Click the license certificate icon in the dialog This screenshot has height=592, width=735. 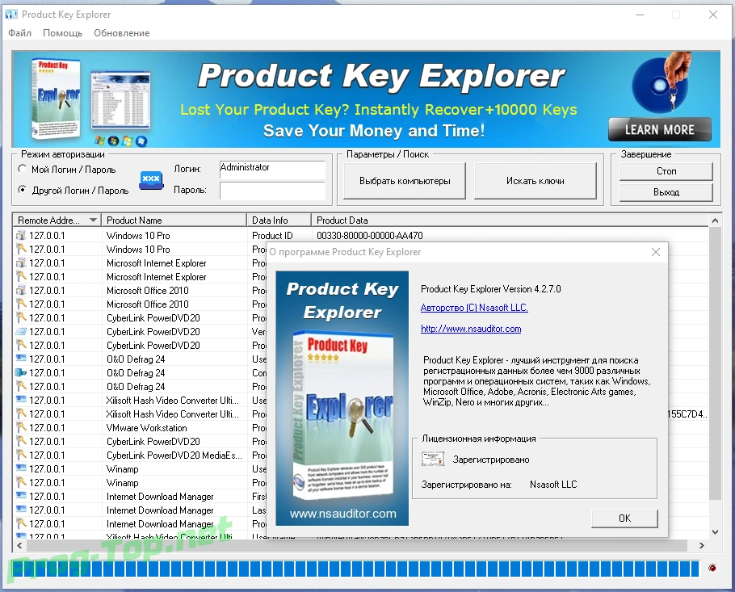tap(433, 459)
